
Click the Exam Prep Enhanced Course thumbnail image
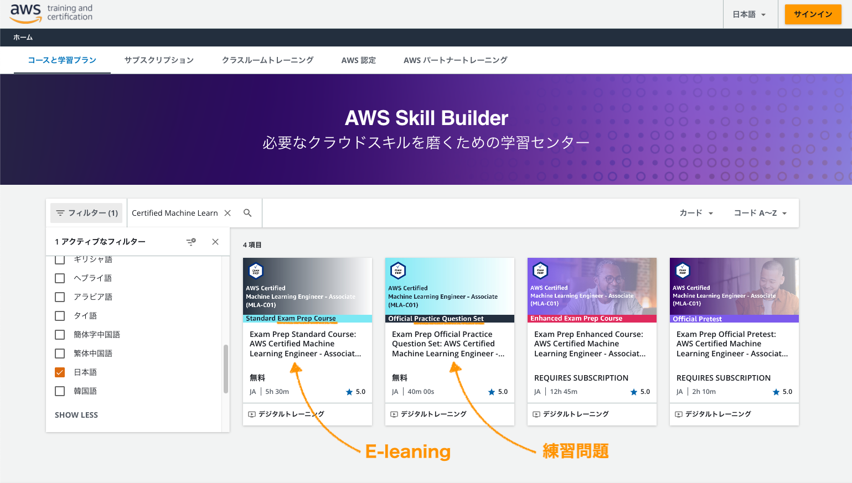591,288
